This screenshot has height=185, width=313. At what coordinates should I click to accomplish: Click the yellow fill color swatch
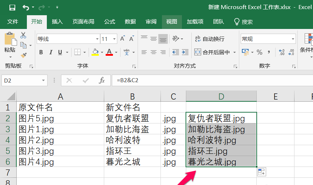(95, 52)
